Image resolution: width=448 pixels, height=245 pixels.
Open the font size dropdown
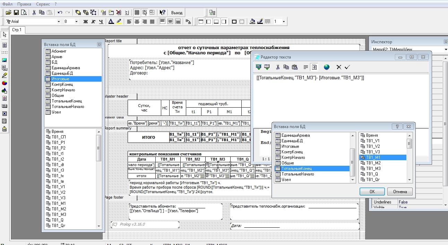point(76,21)
